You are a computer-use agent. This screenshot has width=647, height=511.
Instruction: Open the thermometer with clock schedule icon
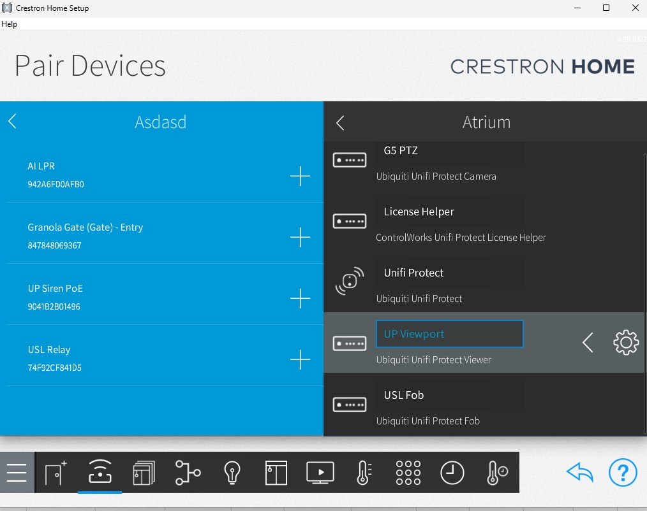[497, 472]
